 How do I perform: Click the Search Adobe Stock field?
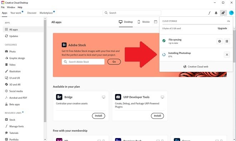[x=83, y=62]
